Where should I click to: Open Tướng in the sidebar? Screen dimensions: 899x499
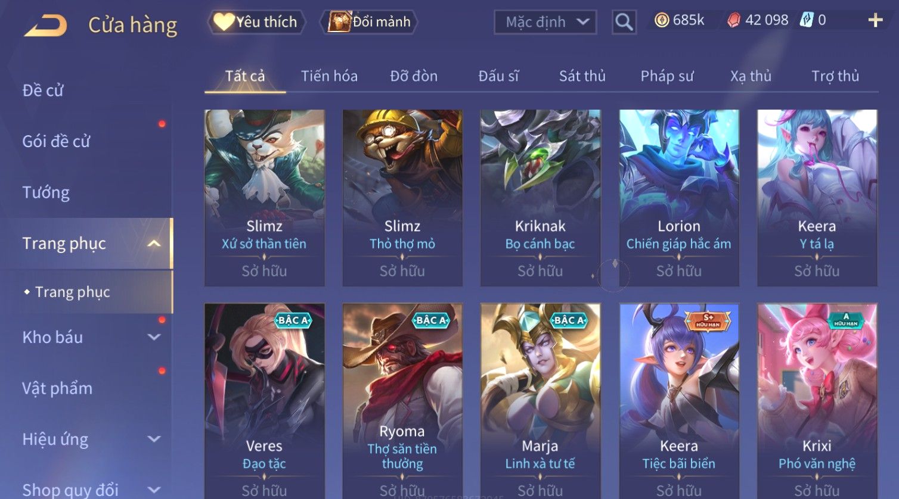click(46, 192)
